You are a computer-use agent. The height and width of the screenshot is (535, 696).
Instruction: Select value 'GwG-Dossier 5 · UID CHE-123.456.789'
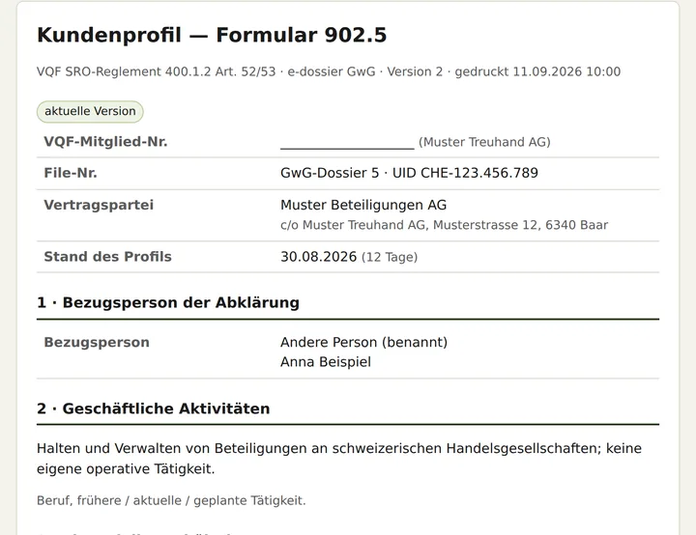(409, 173)
